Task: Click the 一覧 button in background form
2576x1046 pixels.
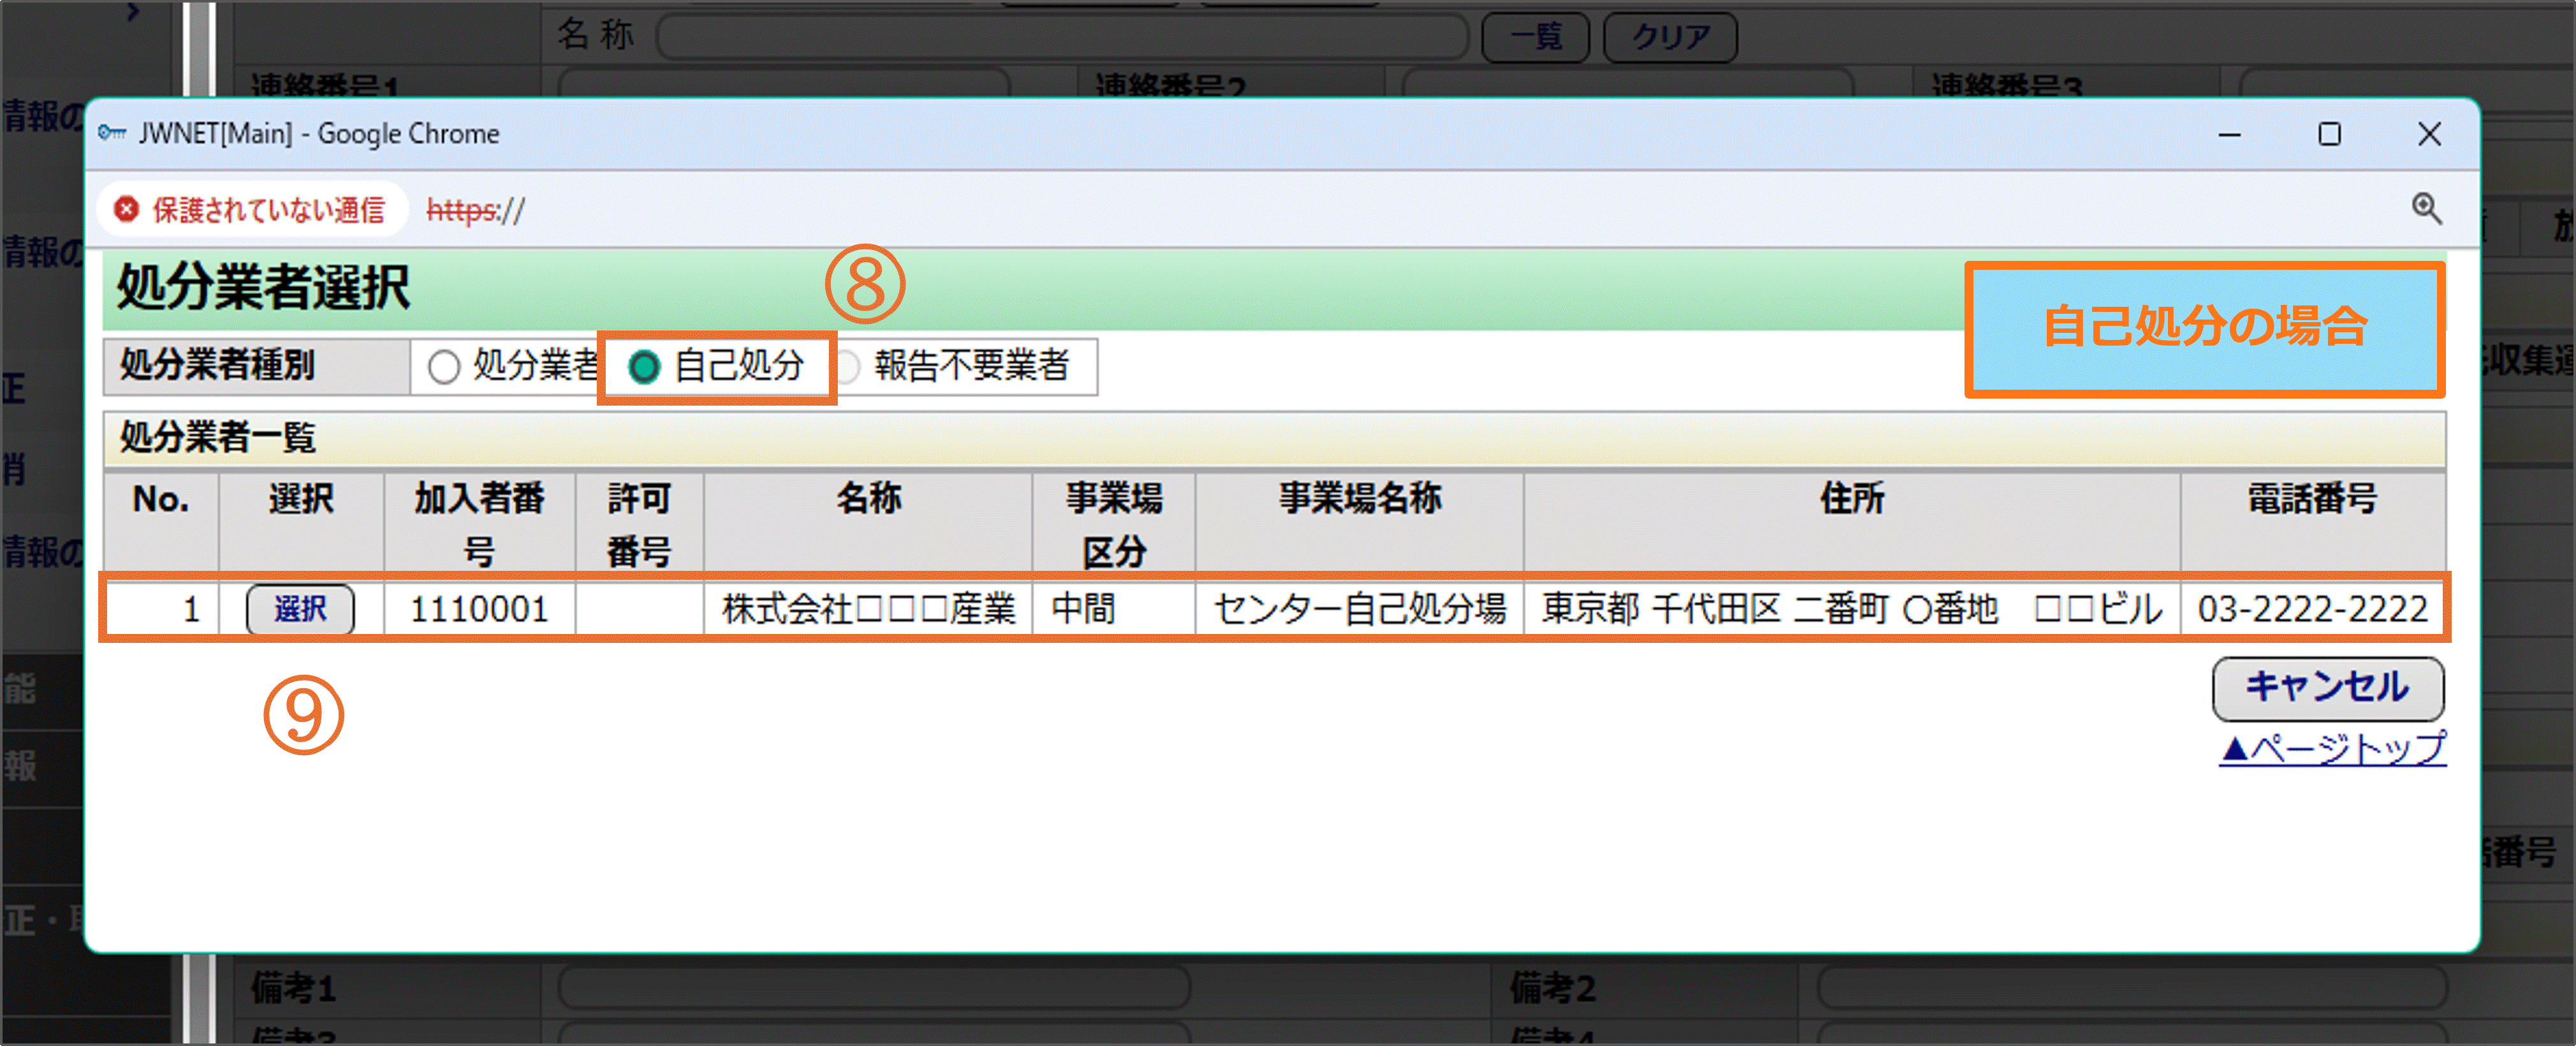Action: click(1535, 37)
